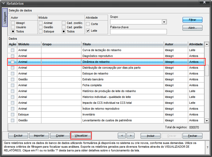Click the Ação column header
212x157 pixels.
[12, 44]
